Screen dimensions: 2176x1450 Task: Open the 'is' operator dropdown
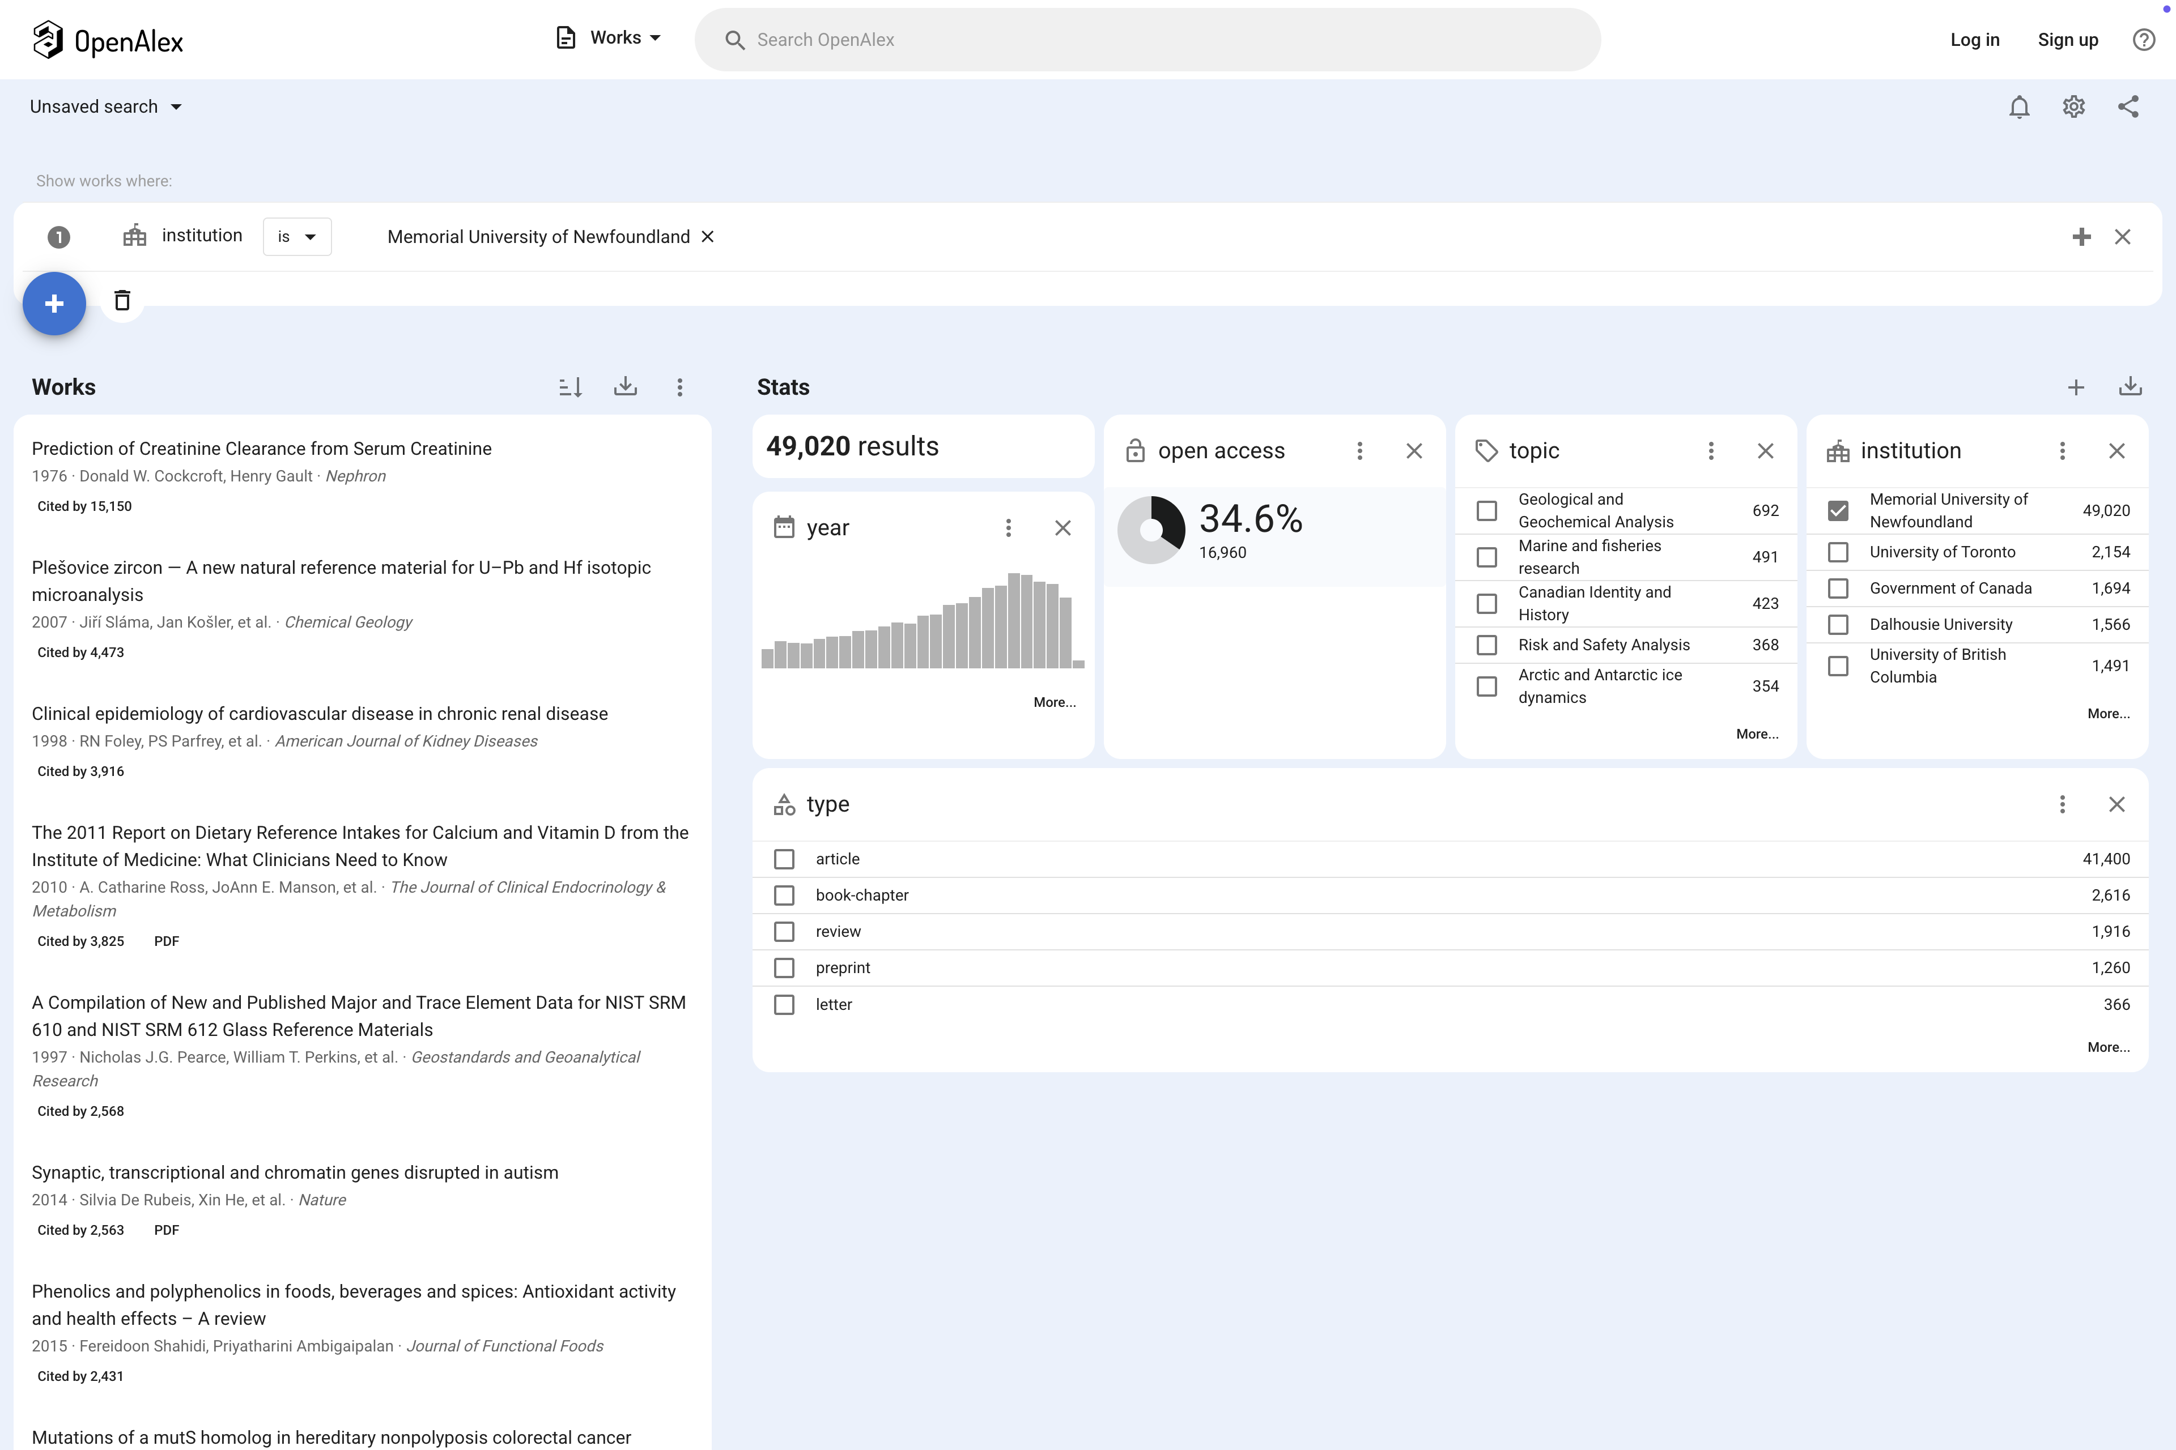coord(297,237)
